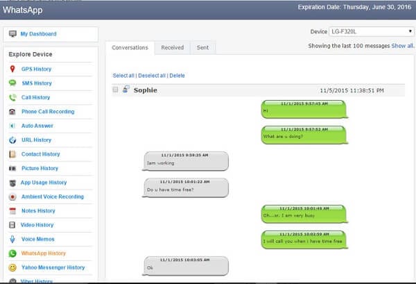Click the GPS History pin icon
Viewport: 416px width, 284px height.
12,69
